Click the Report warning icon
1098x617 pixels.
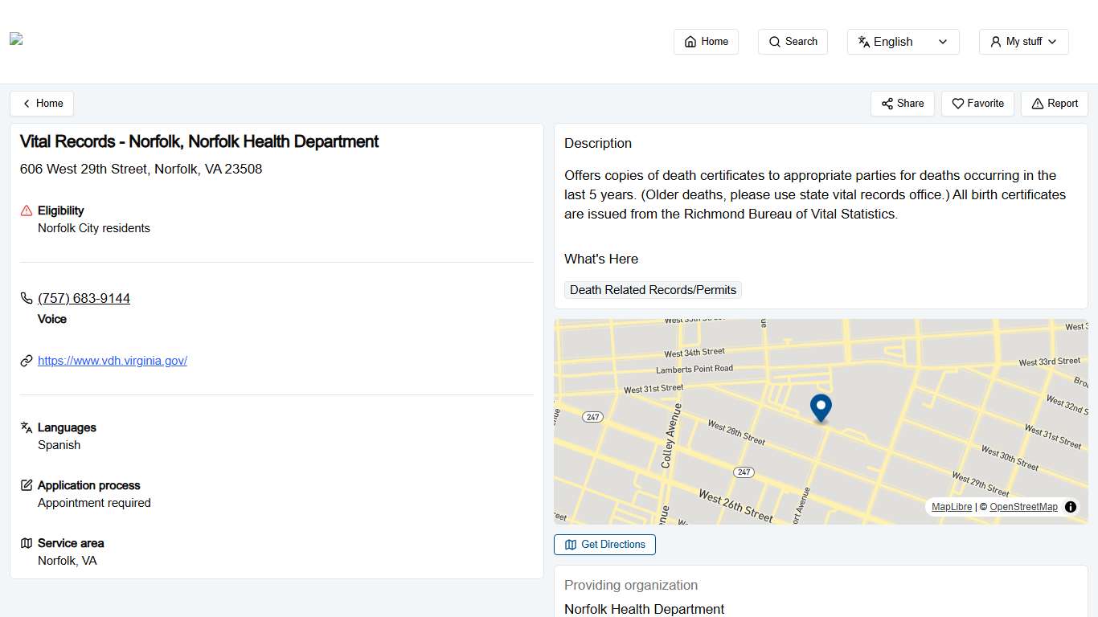1035,104
